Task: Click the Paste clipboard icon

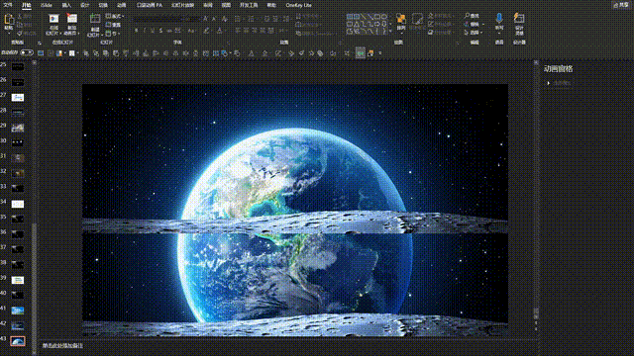Action: click(9, 20)
